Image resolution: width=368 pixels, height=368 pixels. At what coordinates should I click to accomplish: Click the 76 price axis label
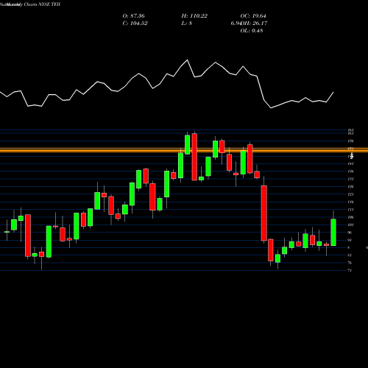tap(350, 263)
